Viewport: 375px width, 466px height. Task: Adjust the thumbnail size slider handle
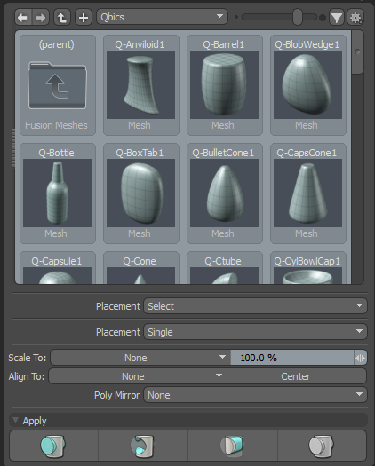(x=298, y=17)
